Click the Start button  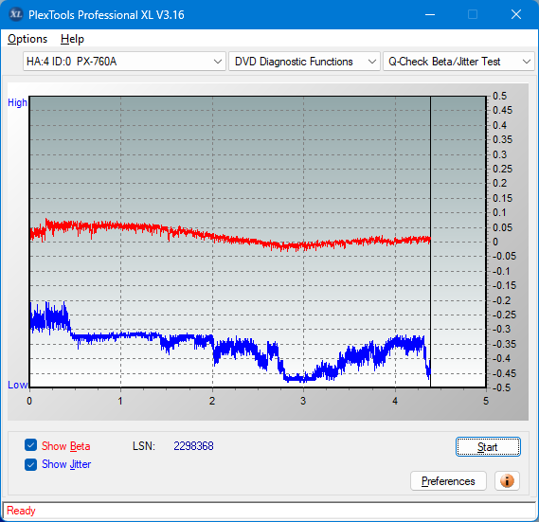[x=488, y=447]
